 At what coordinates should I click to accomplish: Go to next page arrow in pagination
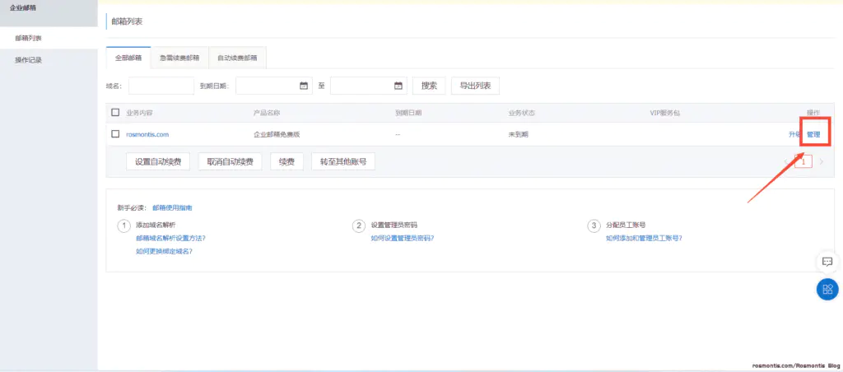click(821, 161)
